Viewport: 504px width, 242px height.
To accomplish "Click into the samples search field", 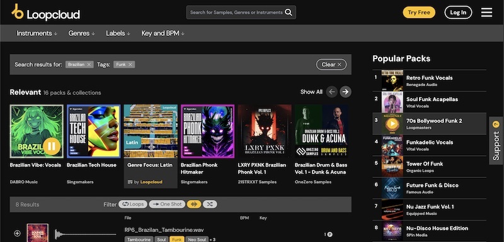I will [236, 13].
